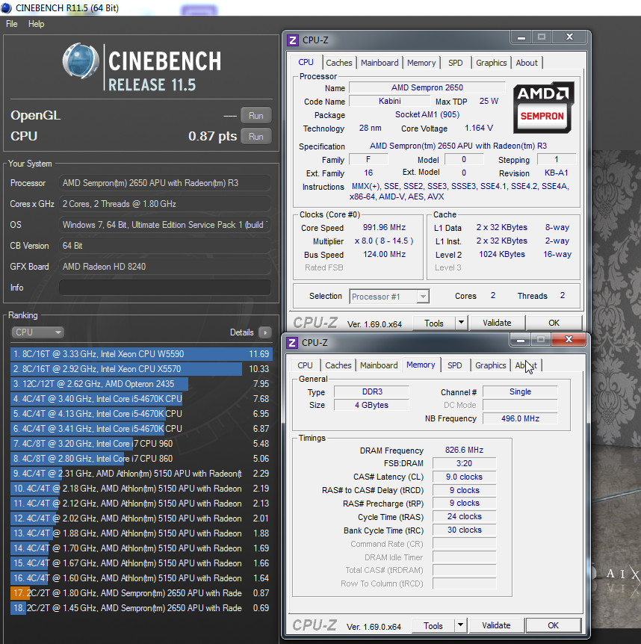Click the OS field Windows 7 64 Bit
Screen dimensions: 641x644
(165, 225)
